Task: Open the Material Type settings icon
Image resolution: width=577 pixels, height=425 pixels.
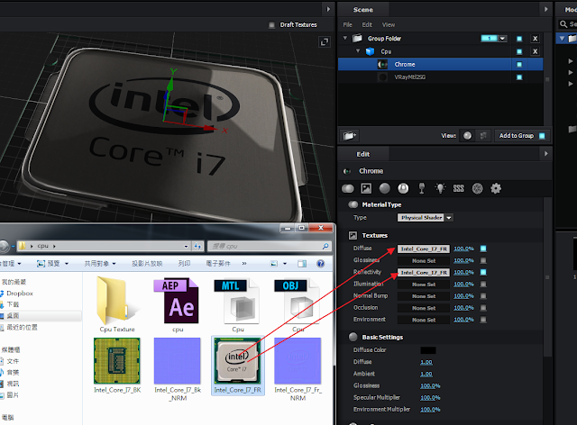Action: 348,188
